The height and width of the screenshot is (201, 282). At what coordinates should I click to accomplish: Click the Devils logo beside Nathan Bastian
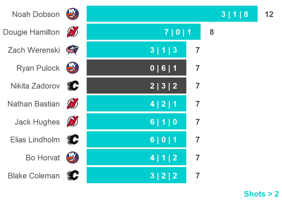pos(73,104)
